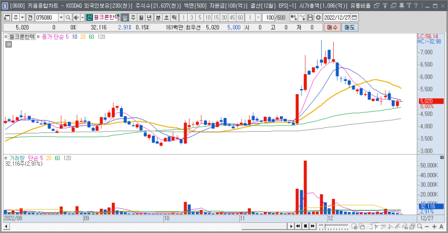Select the 10 interval button
The width and height of the screenshot is (448, 233).
pos(207,18)
